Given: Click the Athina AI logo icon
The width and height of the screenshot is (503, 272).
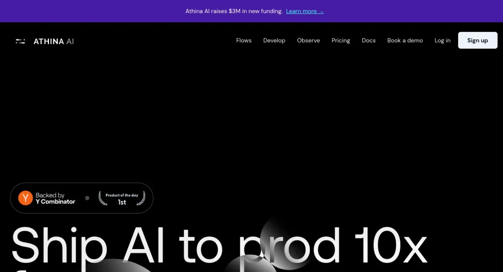Looking at the screenshot, I should click(x=20, y=41).
